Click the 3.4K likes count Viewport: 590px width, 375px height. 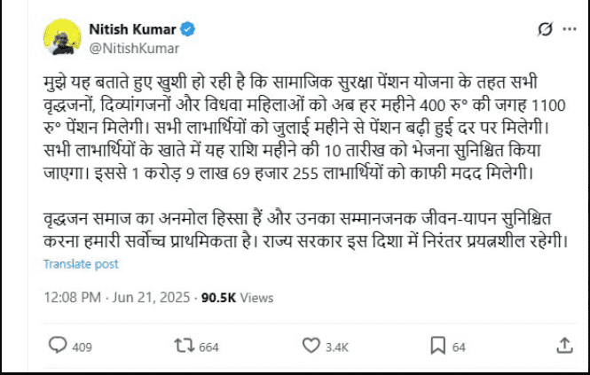pyautogui.click(x=337, y=347)
